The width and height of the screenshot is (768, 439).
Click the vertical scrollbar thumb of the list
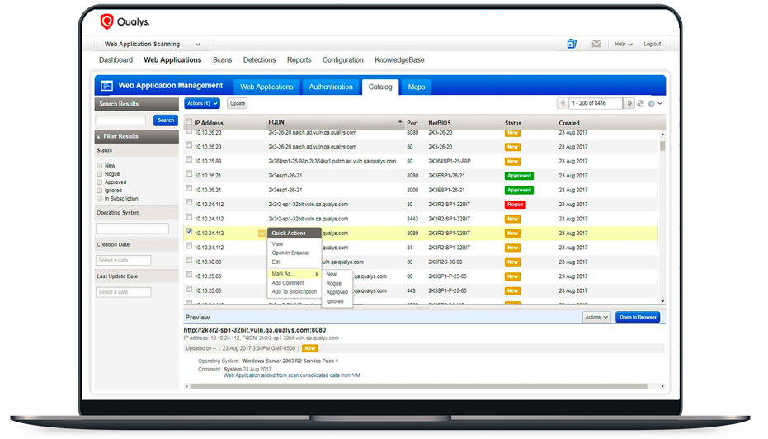point(662,146)
